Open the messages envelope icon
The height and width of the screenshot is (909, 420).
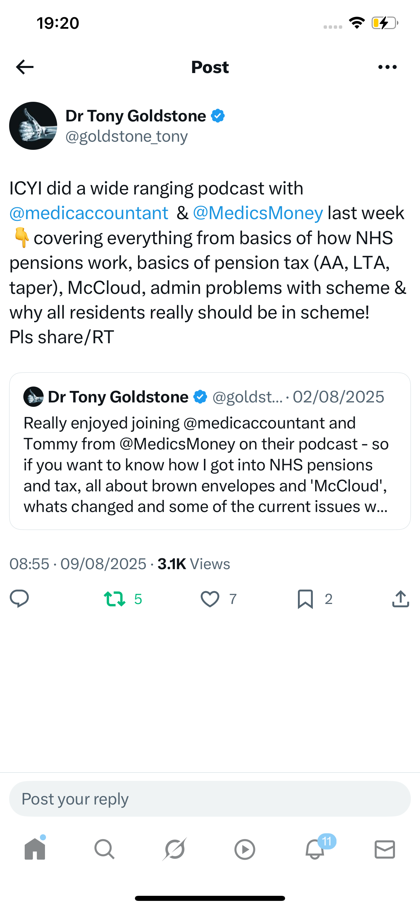pyautogui.click(x=385, y=849)
